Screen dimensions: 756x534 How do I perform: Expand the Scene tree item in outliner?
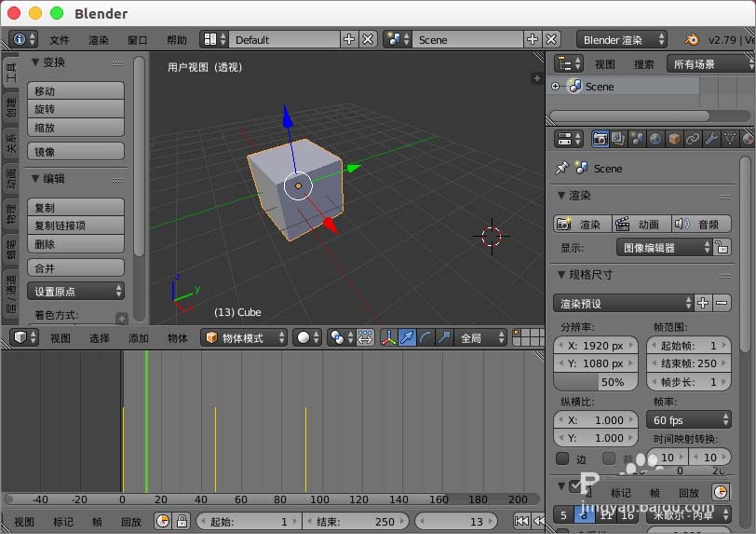click(x=556, y=87)
